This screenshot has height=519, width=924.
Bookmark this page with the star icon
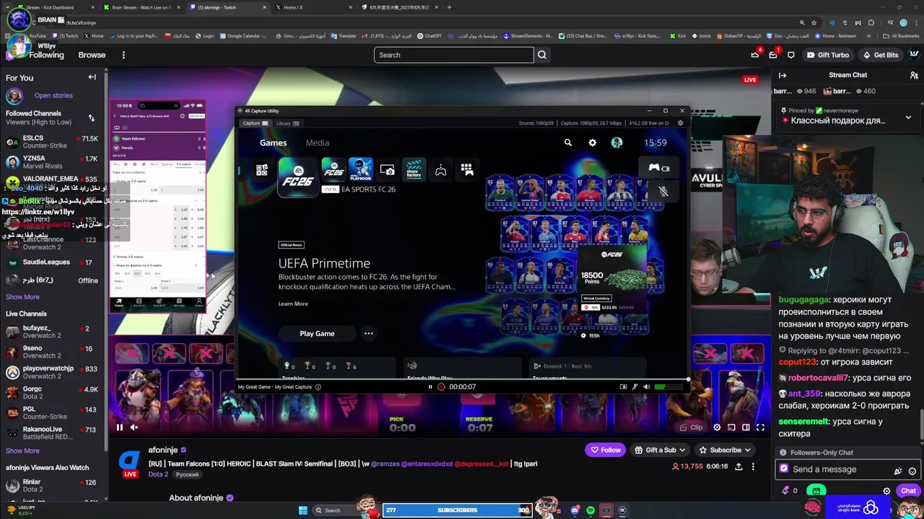pos(814,23)
